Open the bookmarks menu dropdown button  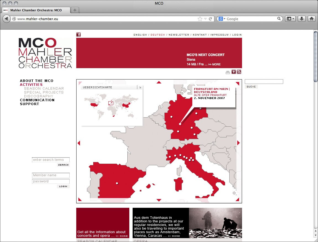pyautogui.click(x=291, y=19)
